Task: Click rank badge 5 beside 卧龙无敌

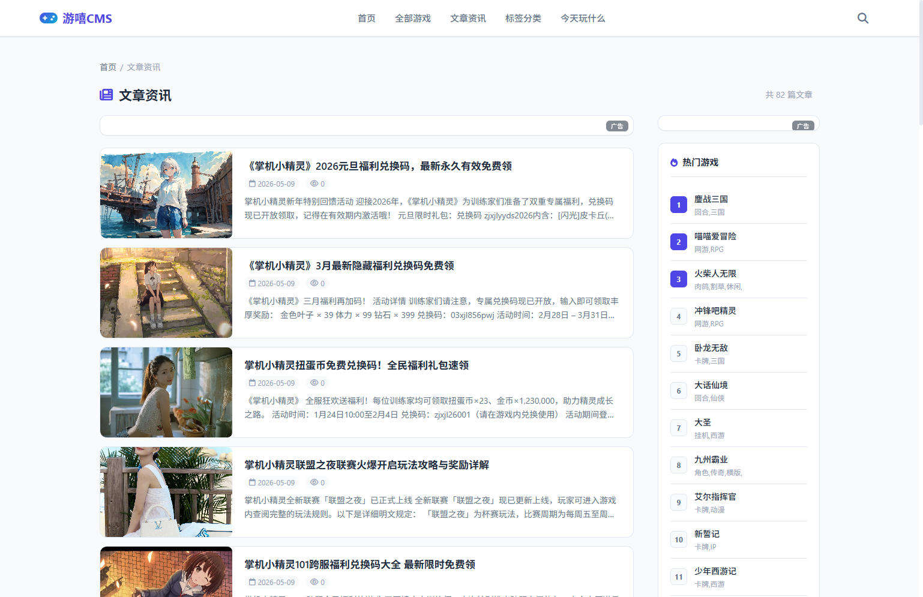Action: click(679, 353)
